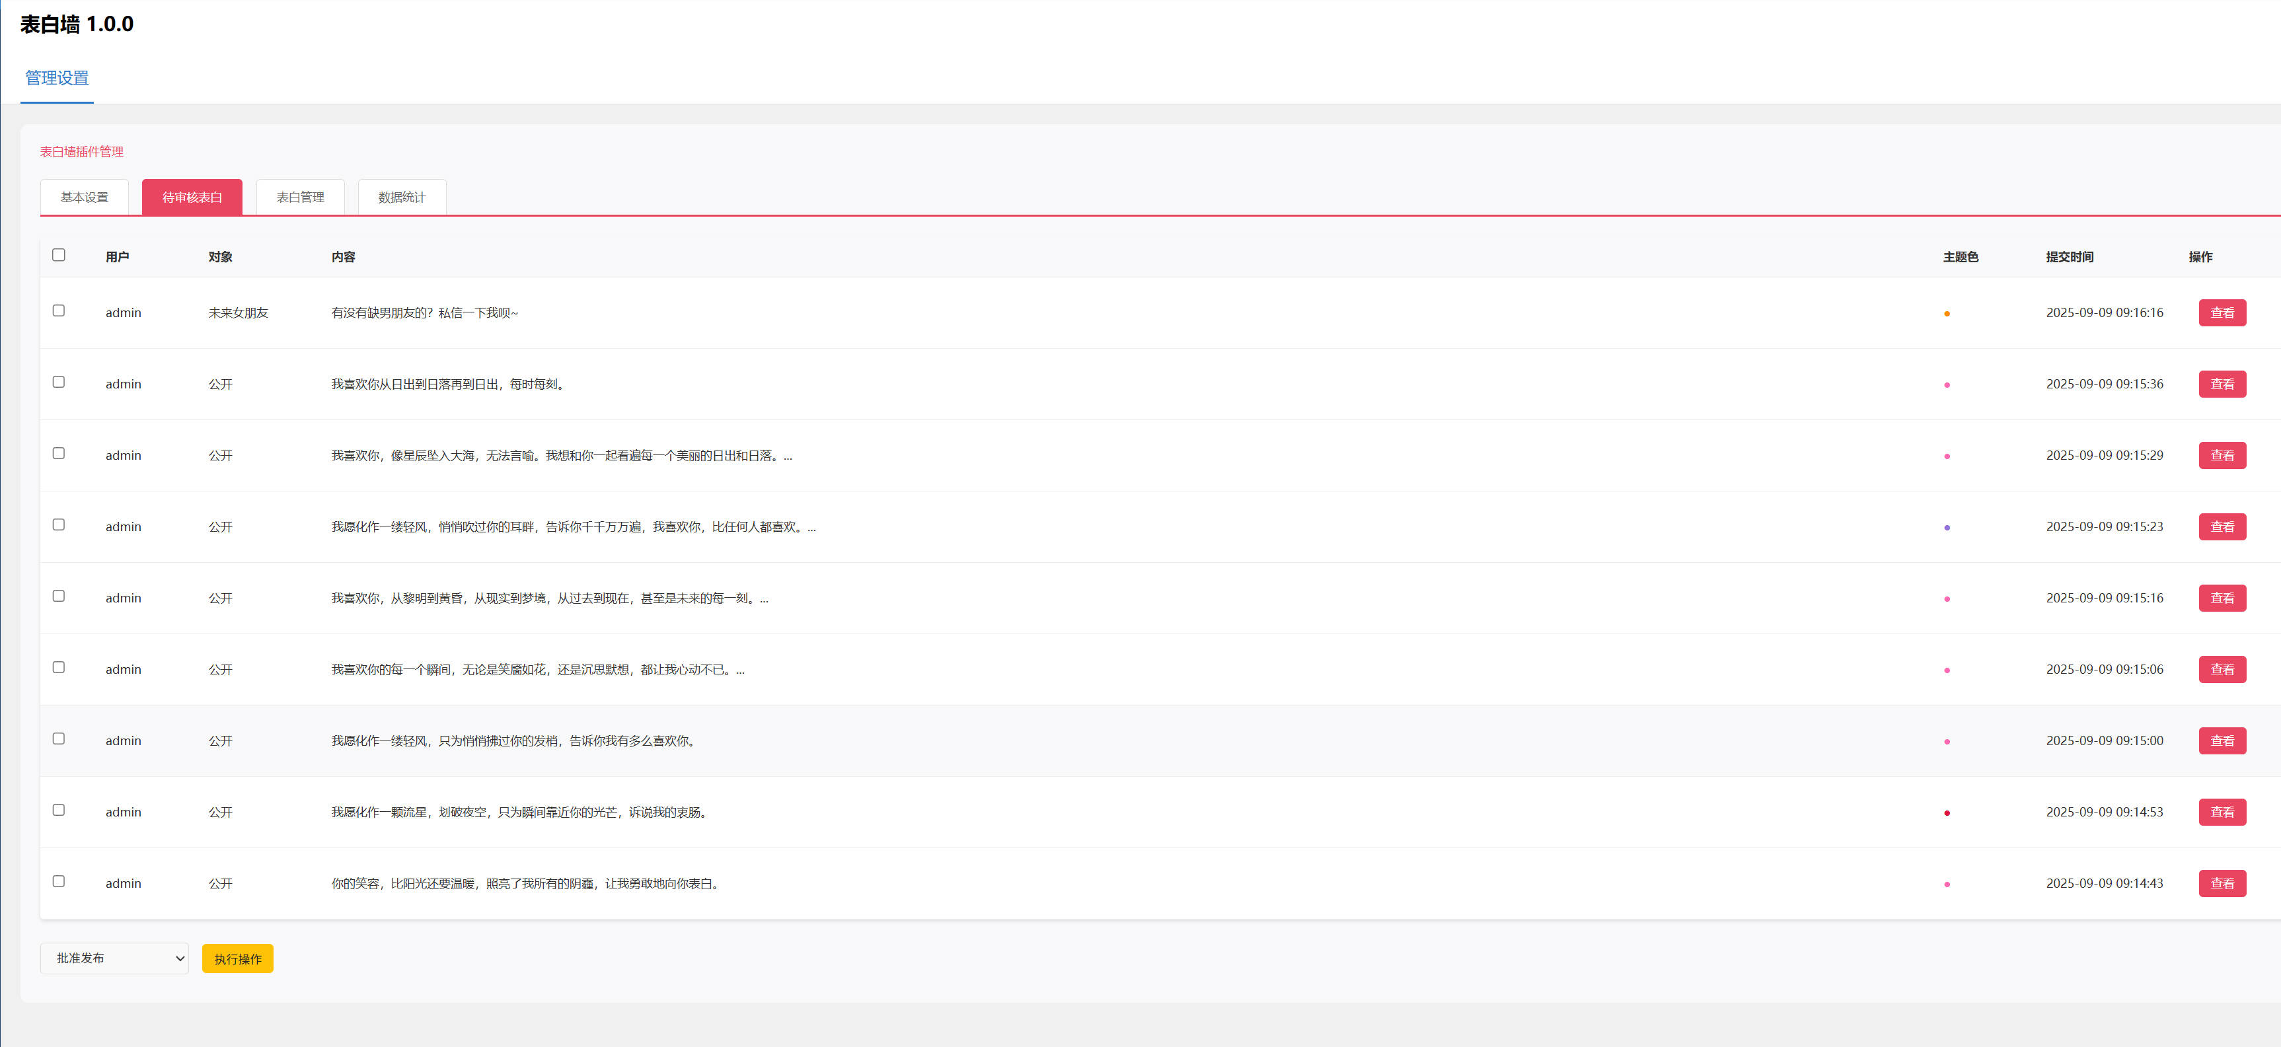Select the 待审核表白 tab
The image size is (2281, 1047).
[192, 196]
